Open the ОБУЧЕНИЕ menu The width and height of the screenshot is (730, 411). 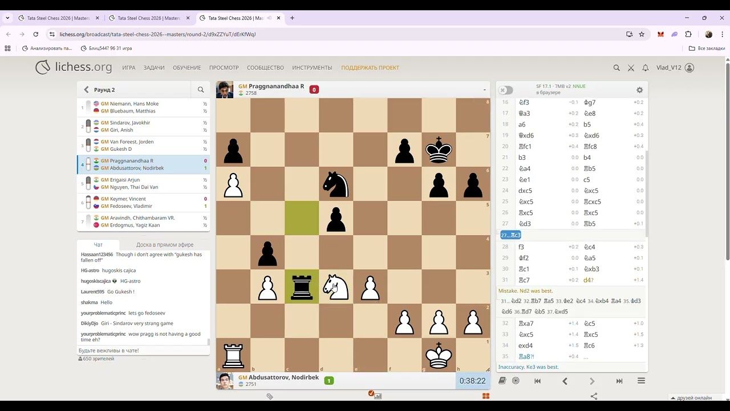(187, 67)
